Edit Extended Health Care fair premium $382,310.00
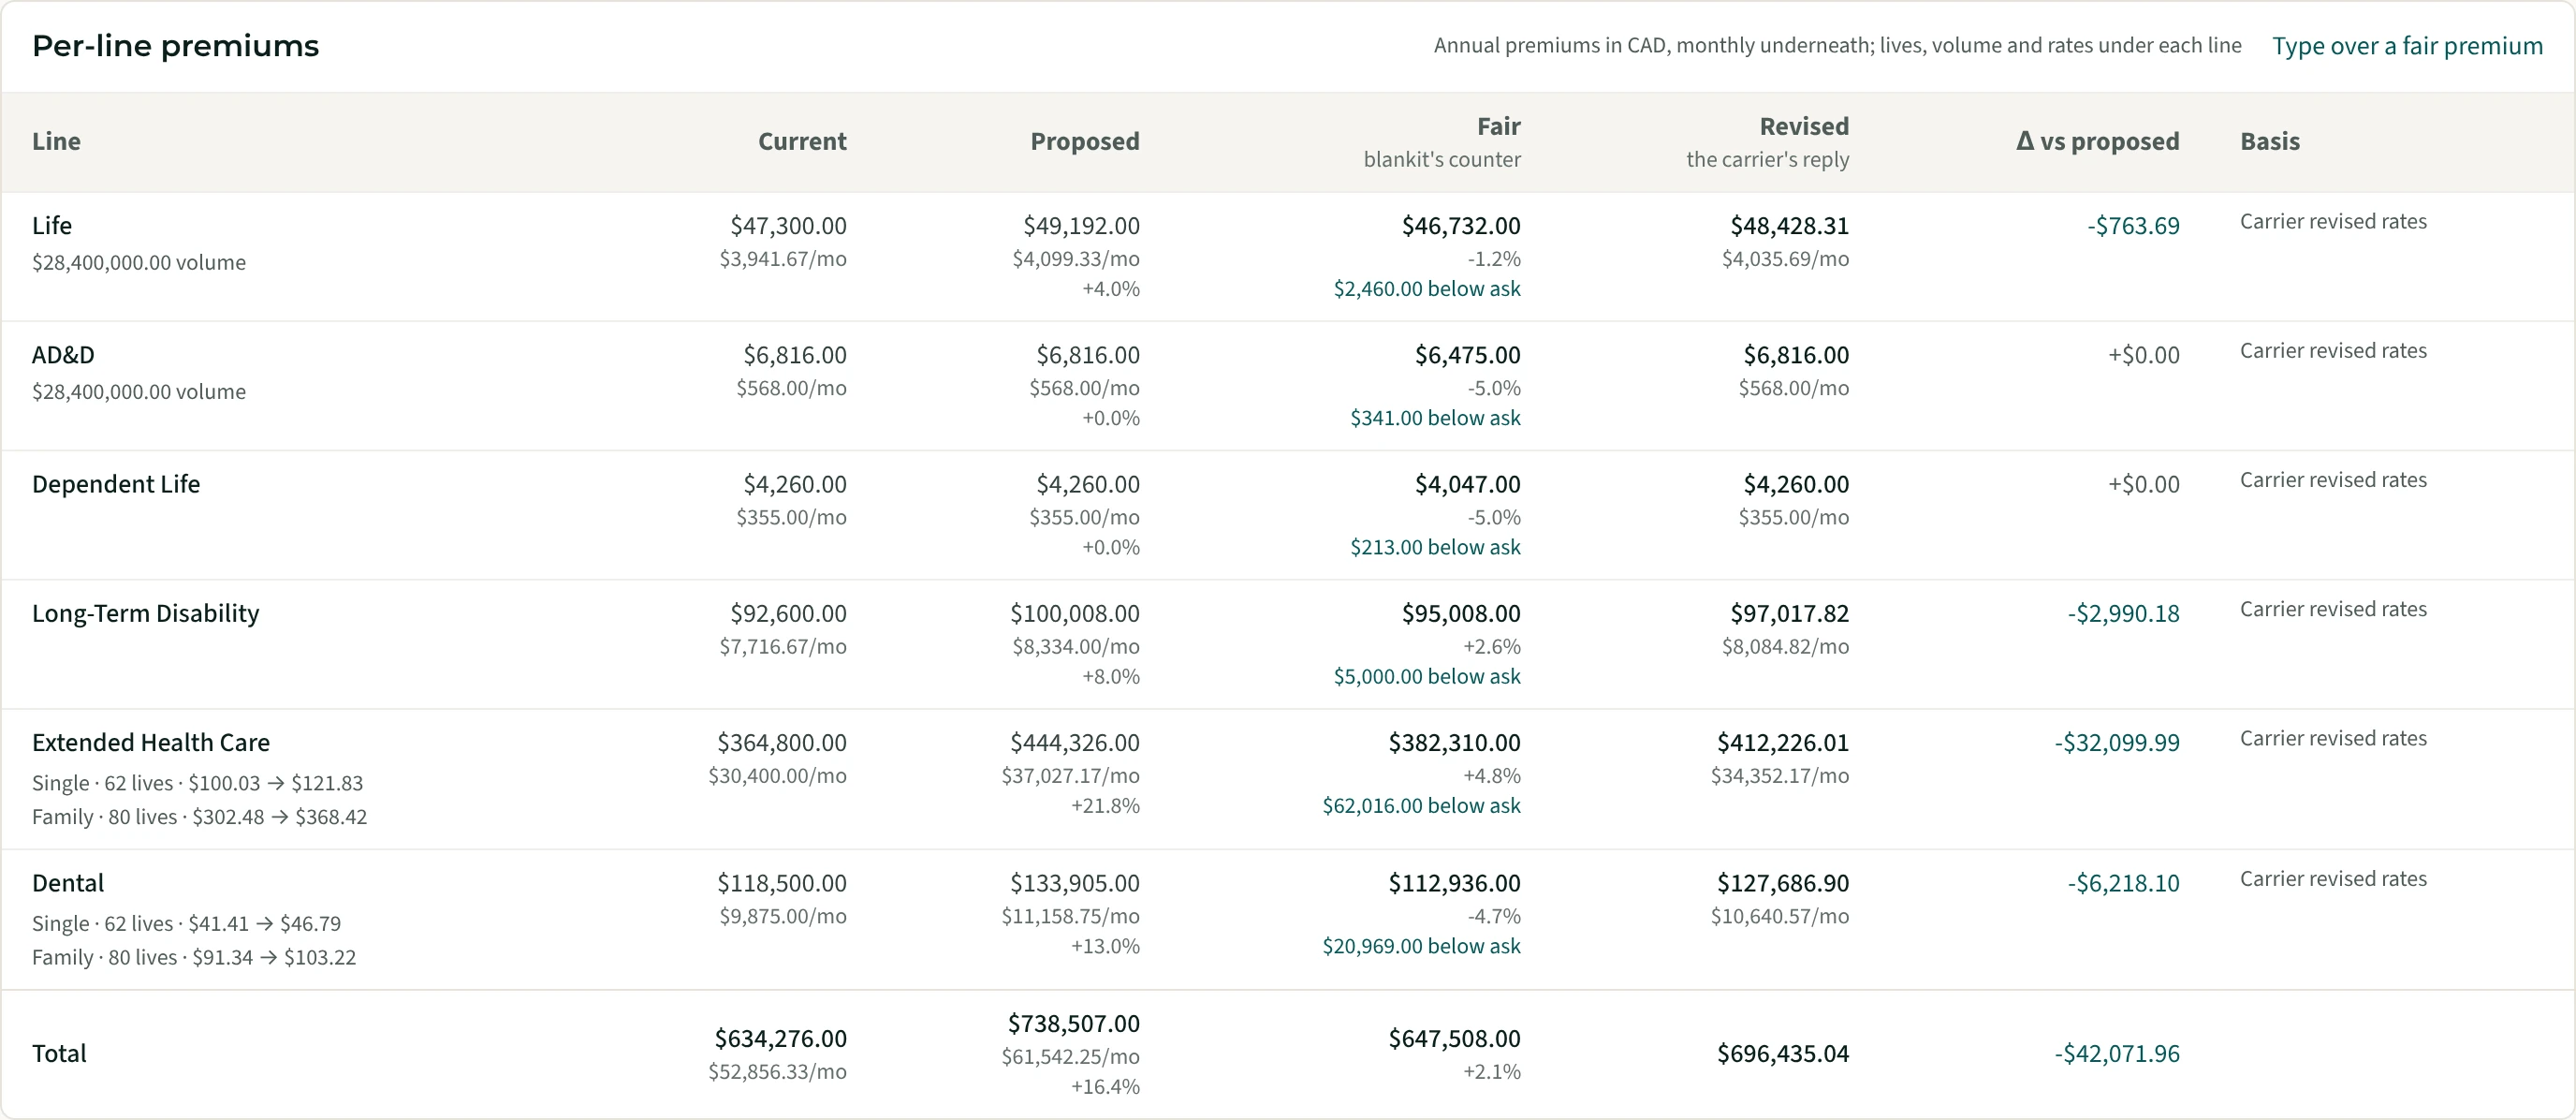The height and width of the screenshot is (1120, 2576). pos(1454,742)
